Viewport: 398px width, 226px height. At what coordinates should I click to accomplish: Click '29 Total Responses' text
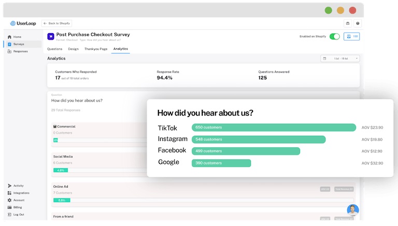[66, 110]
